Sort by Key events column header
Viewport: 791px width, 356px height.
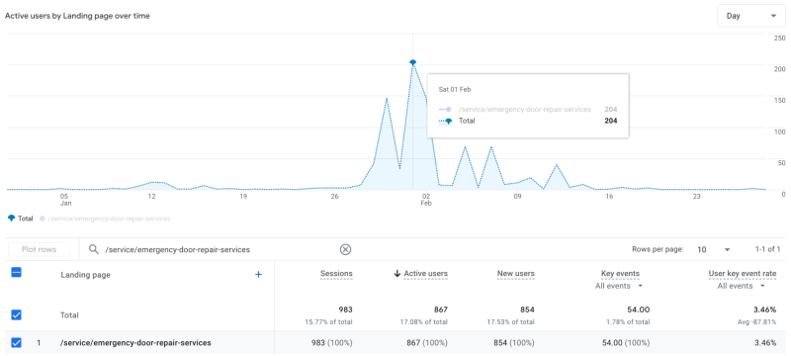[620, 274]
